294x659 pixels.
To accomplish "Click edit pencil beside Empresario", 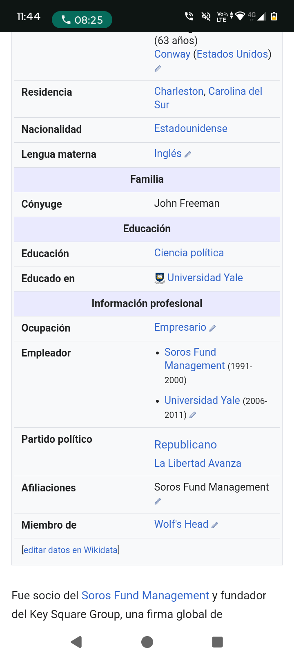I will point(212,328).
